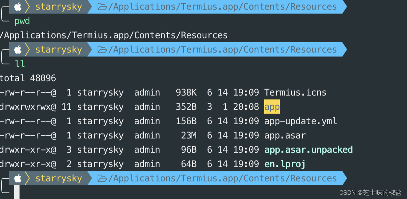Click the folder icon in the second prompt path
This screenshot has width=407, height=199.
(x=102, y=50)
